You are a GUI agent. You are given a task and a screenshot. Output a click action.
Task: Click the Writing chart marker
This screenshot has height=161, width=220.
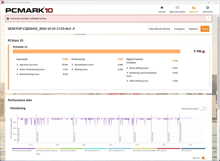pyautogui.click(x=120, y=139)
